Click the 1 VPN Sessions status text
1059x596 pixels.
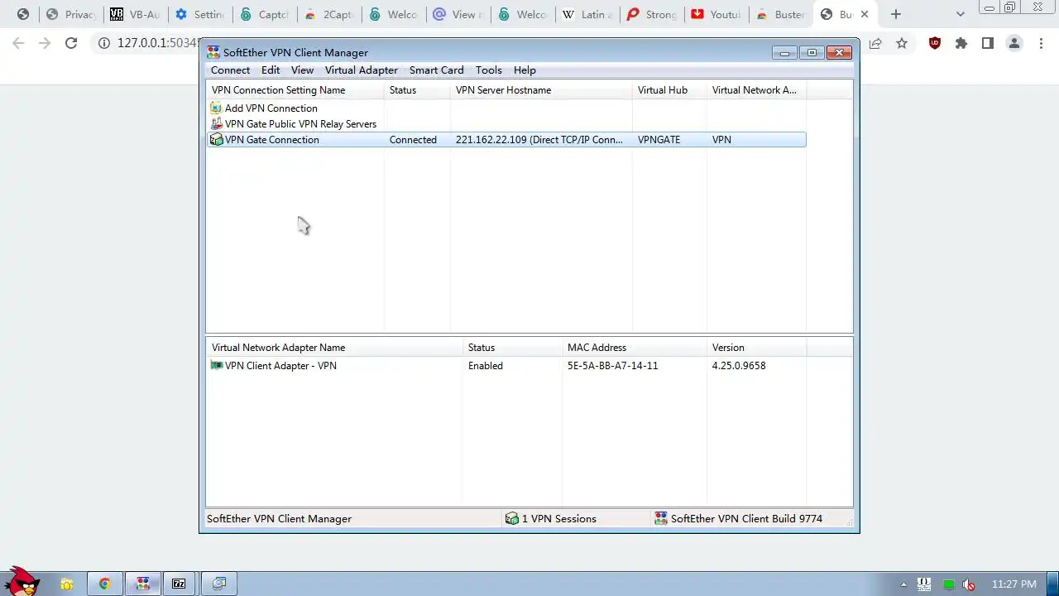coord(558,518)
